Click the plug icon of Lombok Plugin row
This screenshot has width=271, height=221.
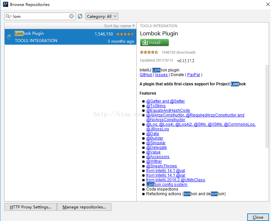point(9,37)
